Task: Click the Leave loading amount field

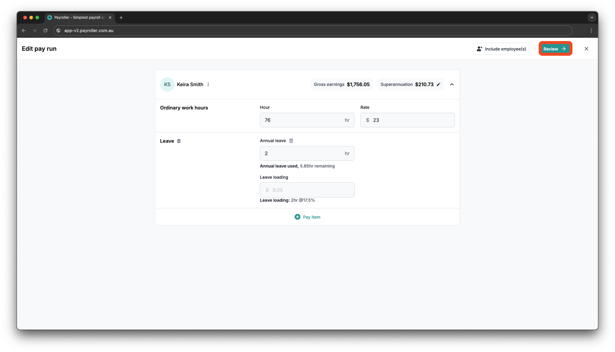Action: 307,190
